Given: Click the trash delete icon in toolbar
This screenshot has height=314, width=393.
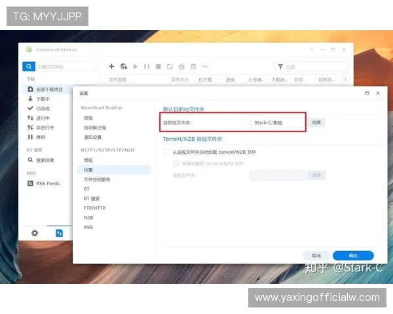Looking at the screenshot, I should tap(193, 66).
